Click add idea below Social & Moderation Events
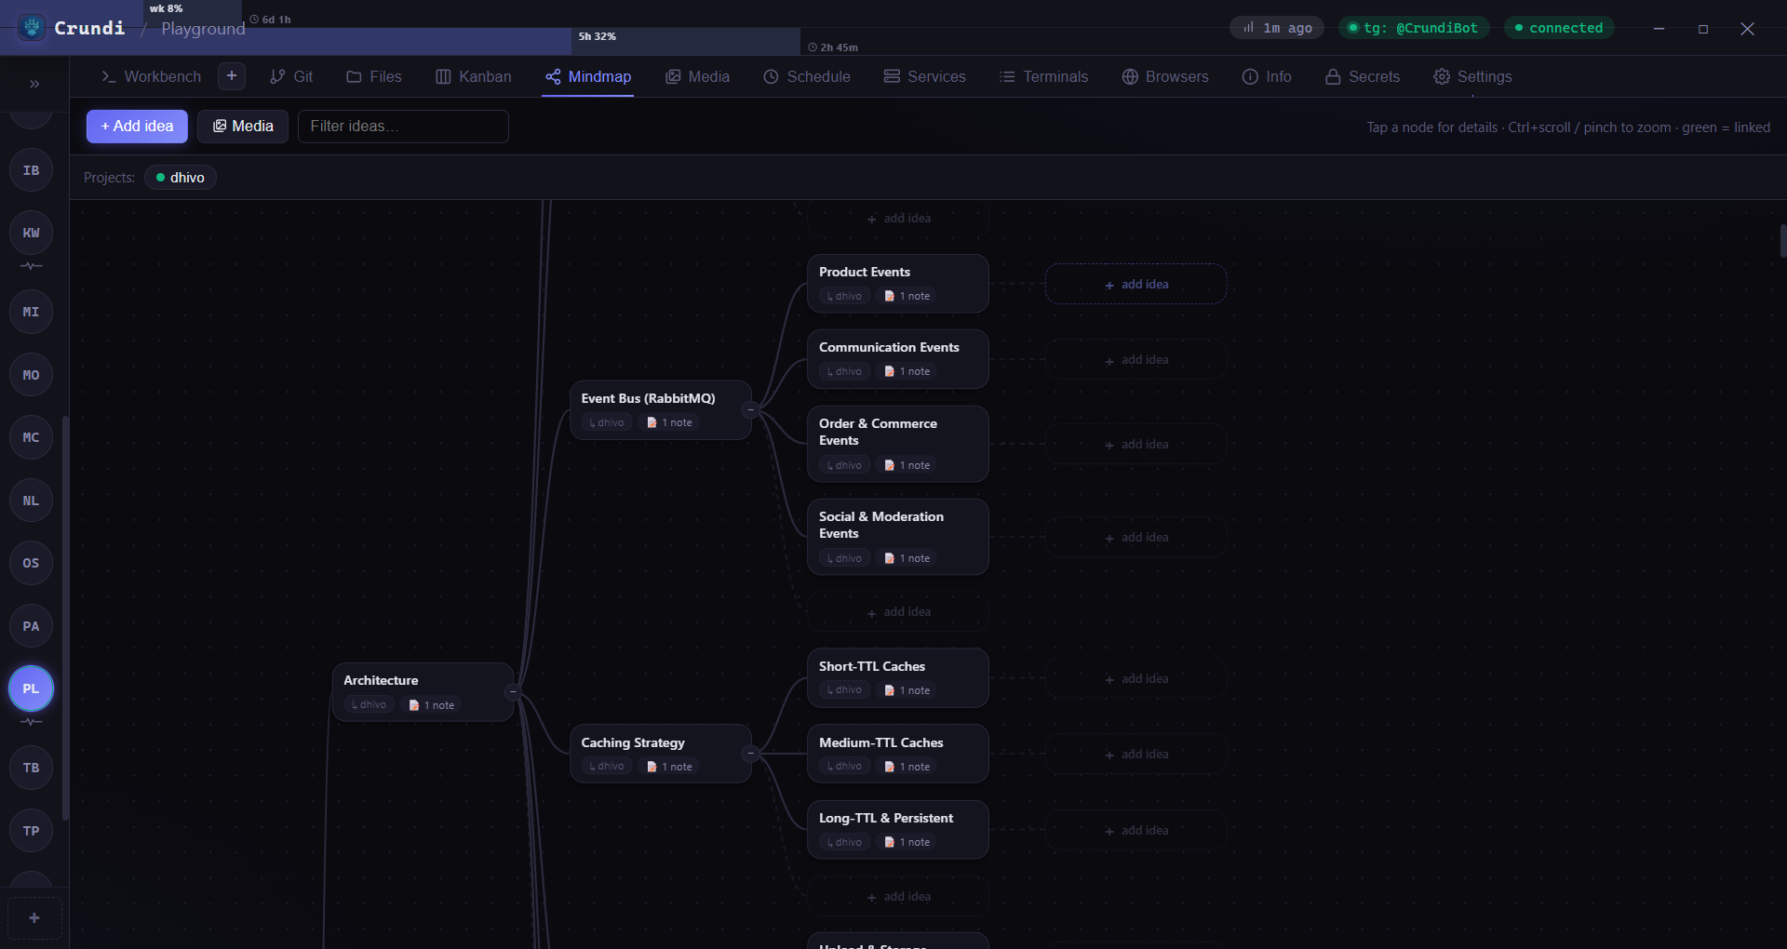This screenshot has height=949, width=1787. coord(897,611)
